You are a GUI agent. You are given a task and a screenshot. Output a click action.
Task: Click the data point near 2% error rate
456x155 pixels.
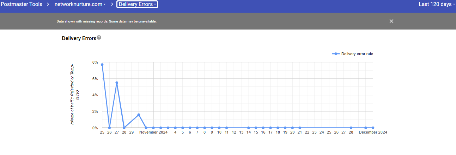pyautogui.click(x=139, y=115)
